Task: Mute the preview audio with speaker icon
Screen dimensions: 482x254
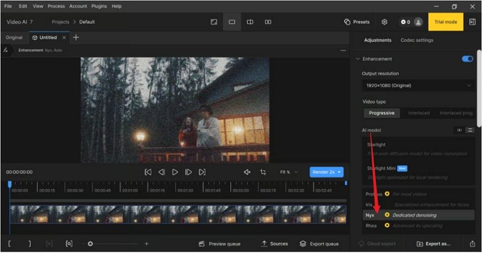Action: tap(246, 172)
